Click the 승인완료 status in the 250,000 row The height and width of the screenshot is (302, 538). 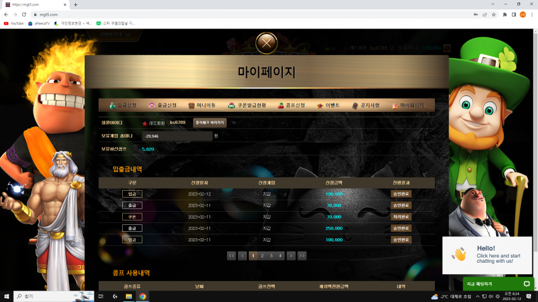401,228
